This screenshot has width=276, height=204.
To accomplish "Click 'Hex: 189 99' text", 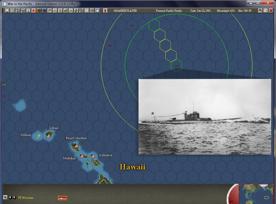I will pos(245,11).
